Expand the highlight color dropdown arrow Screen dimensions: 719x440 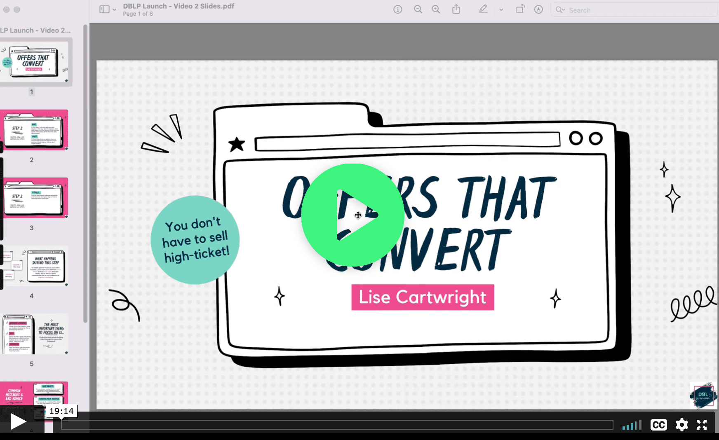(x=501, y=10)
